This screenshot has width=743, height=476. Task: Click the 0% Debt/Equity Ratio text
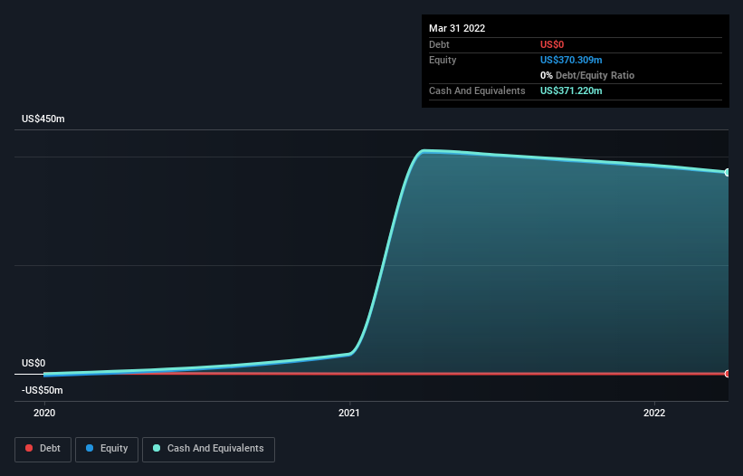[587, 75]
